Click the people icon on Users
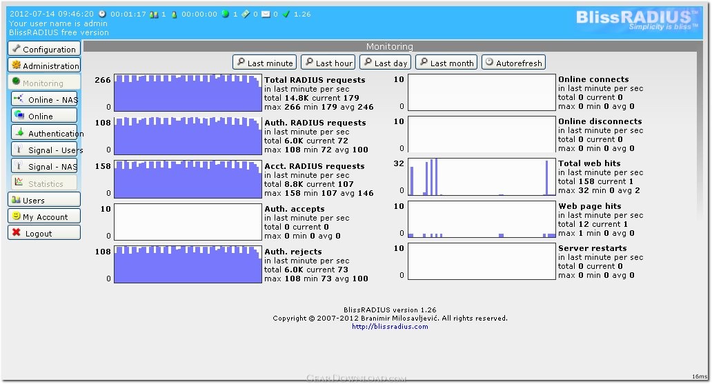The image size is (712, 384). pos(17,199)
